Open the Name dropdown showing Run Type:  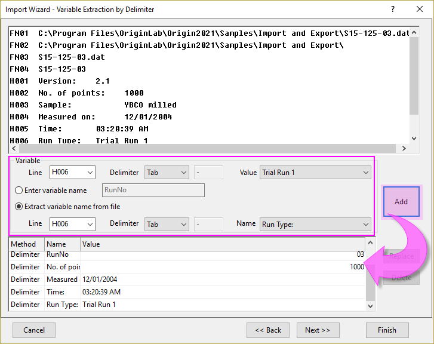tap(315, 224)
